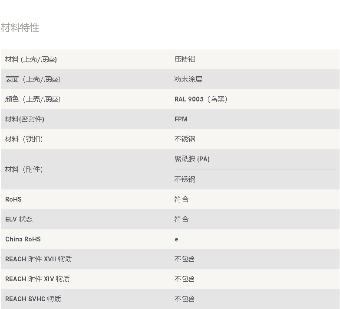Viewport: 340px width, 309px height.
Task: Select the 材料 (上壳/底座) label
Action: coord(31,59)
